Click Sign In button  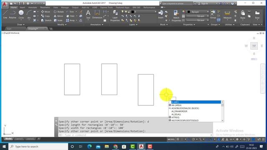[203, 3]
